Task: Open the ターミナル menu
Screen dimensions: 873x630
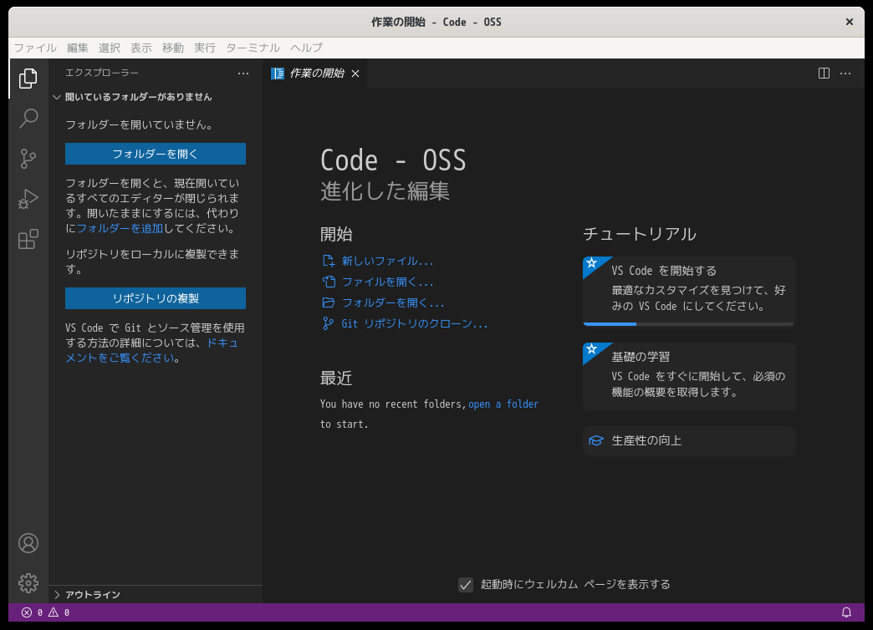Action: pyautogui.click(x=253, y=48)
